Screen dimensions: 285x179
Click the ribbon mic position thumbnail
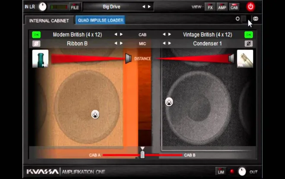40,59
